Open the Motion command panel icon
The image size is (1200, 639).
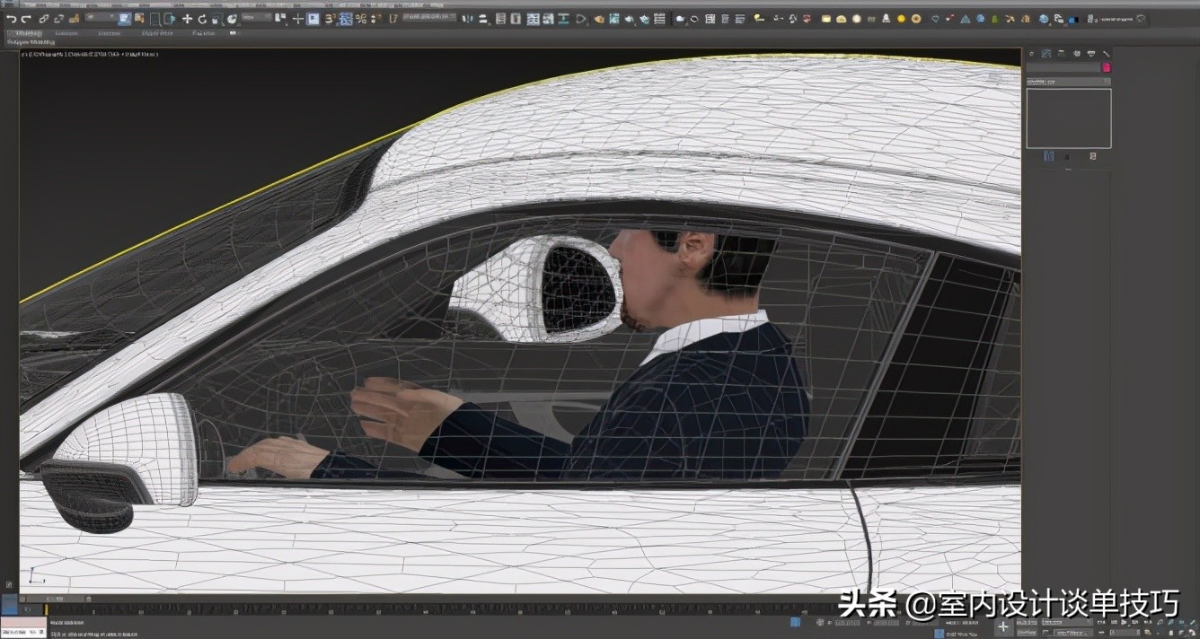1077,54
